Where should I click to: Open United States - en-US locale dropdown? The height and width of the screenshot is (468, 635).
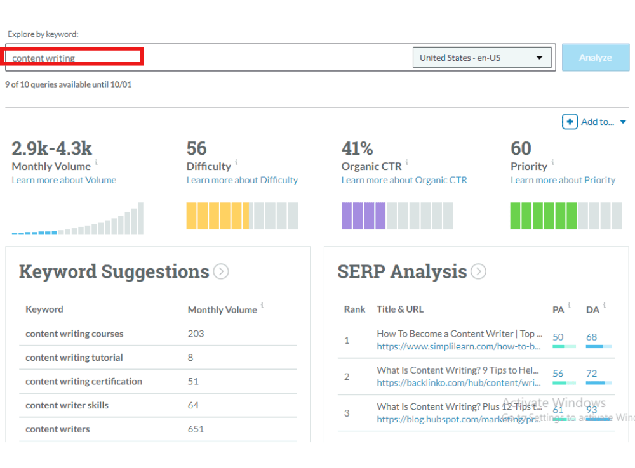coord(482,58)
